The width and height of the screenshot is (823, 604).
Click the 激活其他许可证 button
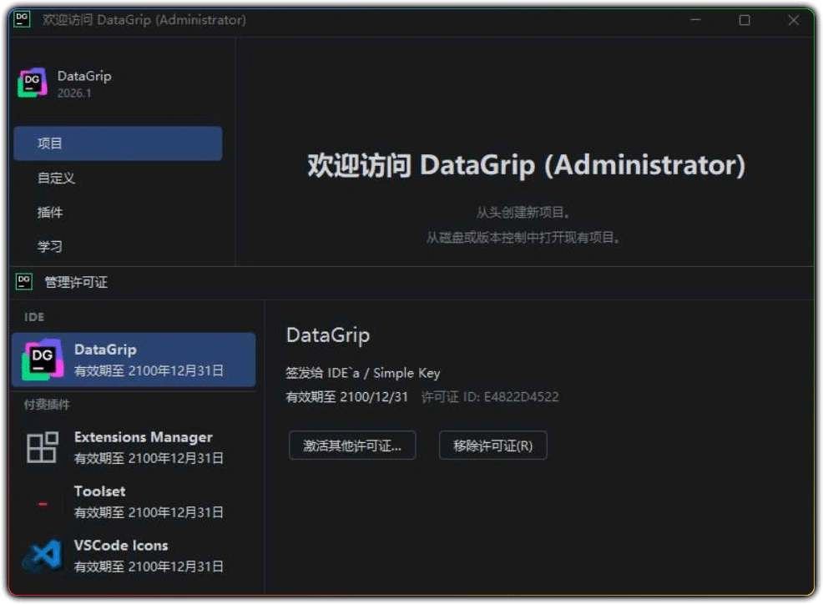pyautogui.click(x=351, y=445)
